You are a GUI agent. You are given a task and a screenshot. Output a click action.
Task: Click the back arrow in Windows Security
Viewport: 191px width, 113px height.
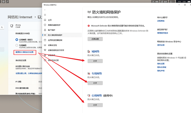tap(45, 10)
